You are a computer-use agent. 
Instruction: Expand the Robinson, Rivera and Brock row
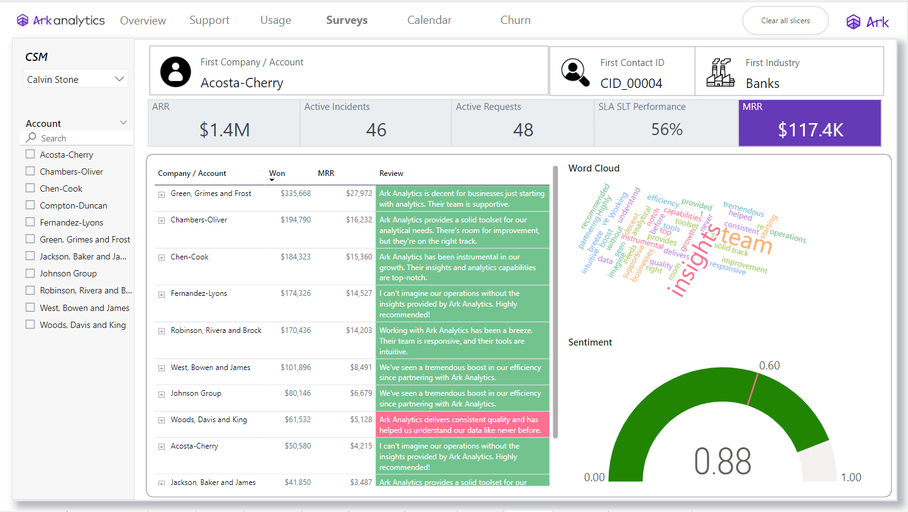[x=161, y=330]
